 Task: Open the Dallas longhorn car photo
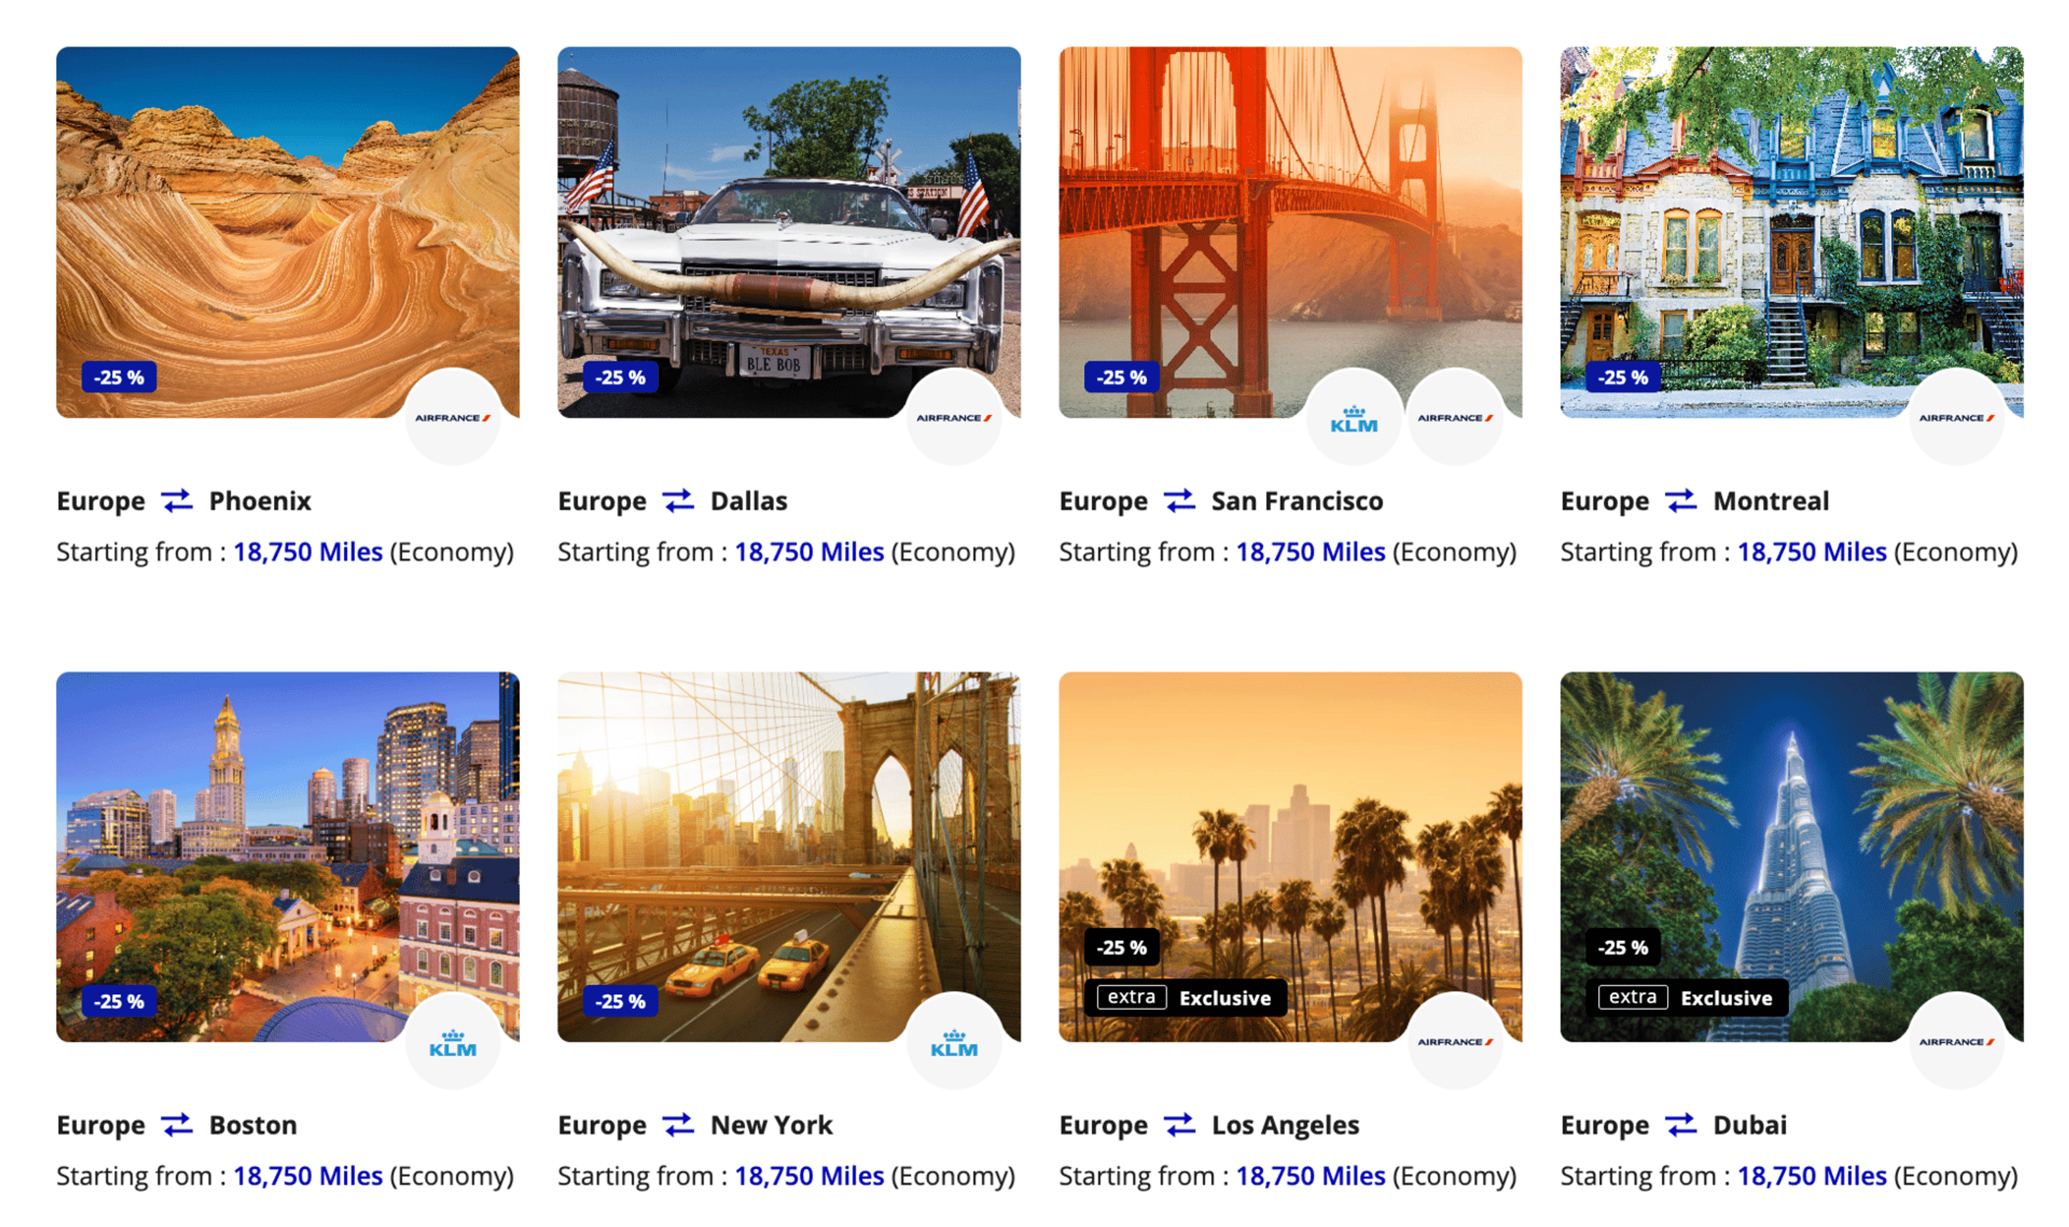[790, 232]
